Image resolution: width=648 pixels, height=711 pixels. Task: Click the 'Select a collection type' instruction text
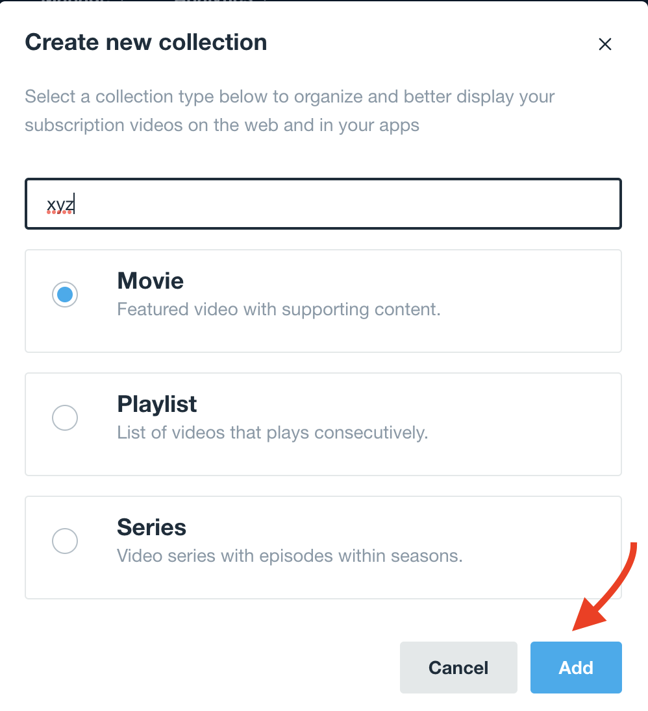290,111
